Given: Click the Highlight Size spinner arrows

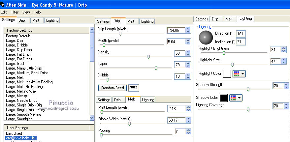Looking at the screenshot, I should pos(284,61).
